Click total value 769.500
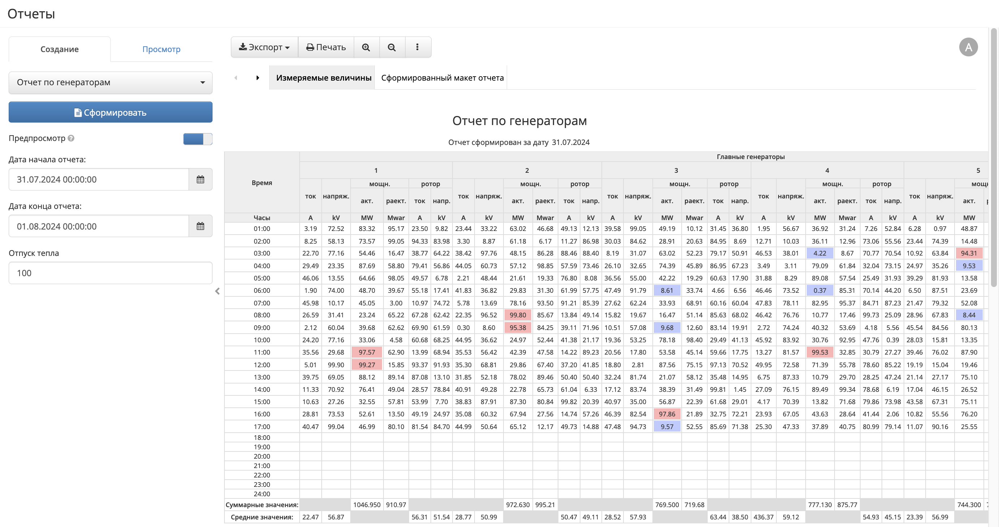Viewport: 999px width, 527px height. coord(667,505)
